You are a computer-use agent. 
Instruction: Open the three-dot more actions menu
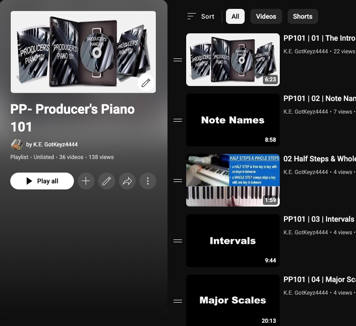148,181
